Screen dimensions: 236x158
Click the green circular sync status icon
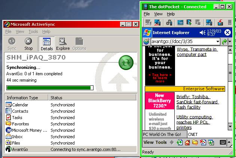tap(126, 63)
